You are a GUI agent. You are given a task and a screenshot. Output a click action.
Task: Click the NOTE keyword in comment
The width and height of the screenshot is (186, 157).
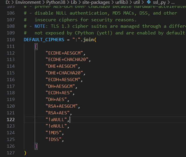pyautogui.click(x=40, y=26)
